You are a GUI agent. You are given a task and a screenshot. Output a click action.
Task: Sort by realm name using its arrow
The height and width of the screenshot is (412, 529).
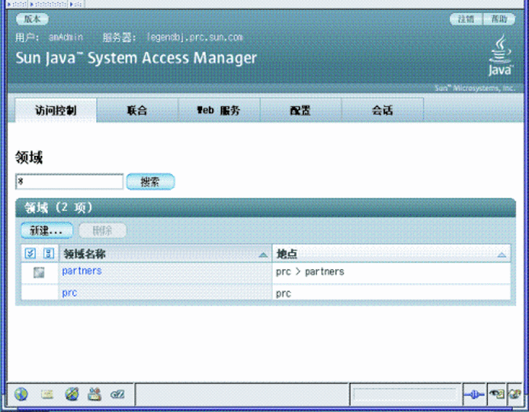coord(263,255)
